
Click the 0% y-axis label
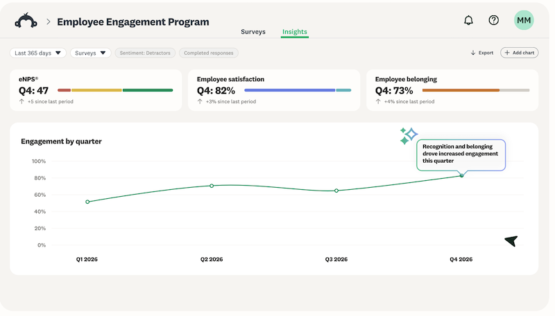[x=42, y=245]
